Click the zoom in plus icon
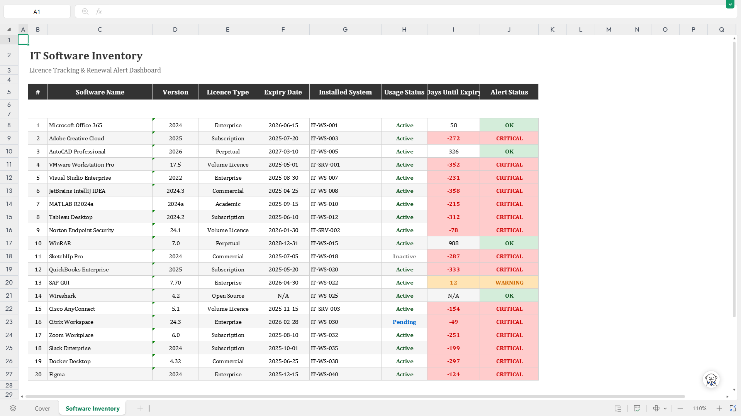The width and height of the screenshot is (741, 416). coord(719,408)
